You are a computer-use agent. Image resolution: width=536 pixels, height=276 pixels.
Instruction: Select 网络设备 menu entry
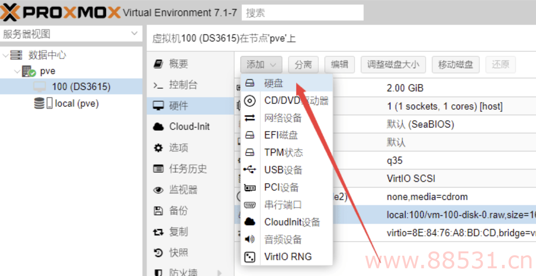[x=287, y=118]
